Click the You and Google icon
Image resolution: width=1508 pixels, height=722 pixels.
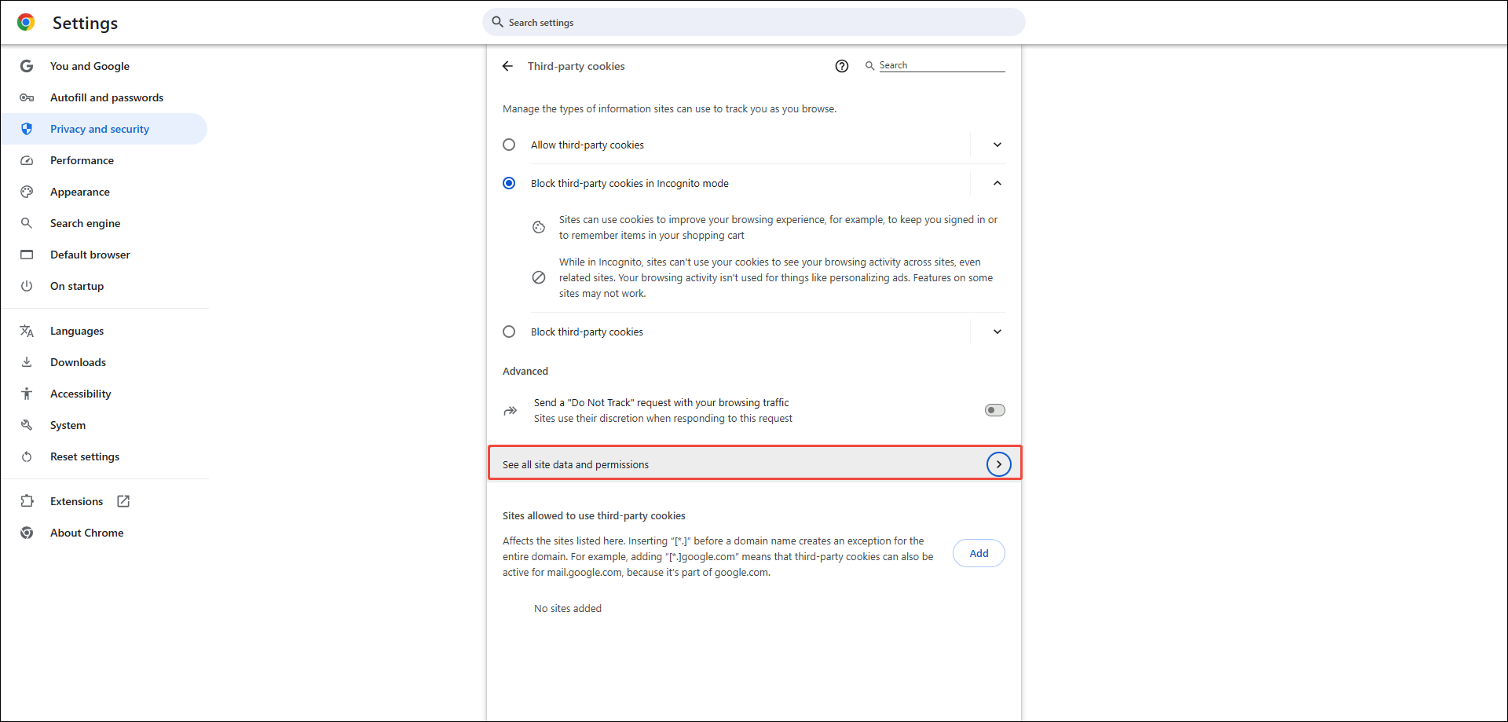(27, 66)
